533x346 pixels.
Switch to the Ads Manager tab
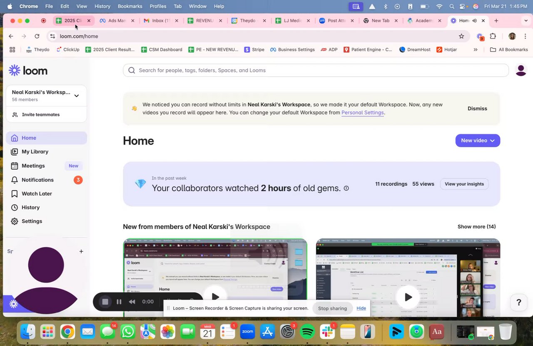click(x=117, y=21)
